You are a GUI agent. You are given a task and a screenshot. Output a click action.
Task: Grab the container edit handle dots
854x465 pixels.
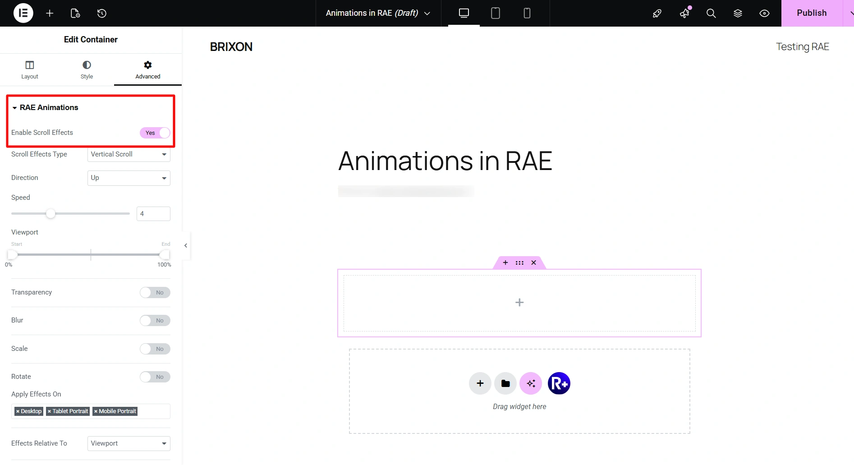519,262
